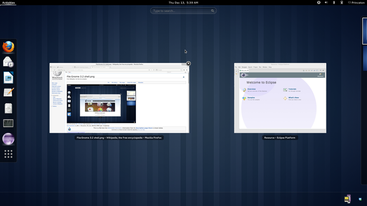The width and height of the screenshot is (367, 206).
Task: Open the date and time calendar menu
Action: tap(183, 2)
